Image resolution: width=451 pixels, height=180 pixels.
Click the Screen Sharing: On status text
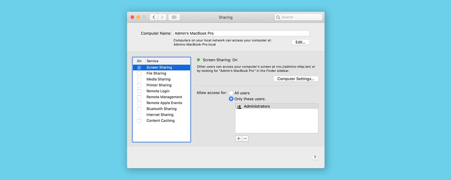(220, 60)
